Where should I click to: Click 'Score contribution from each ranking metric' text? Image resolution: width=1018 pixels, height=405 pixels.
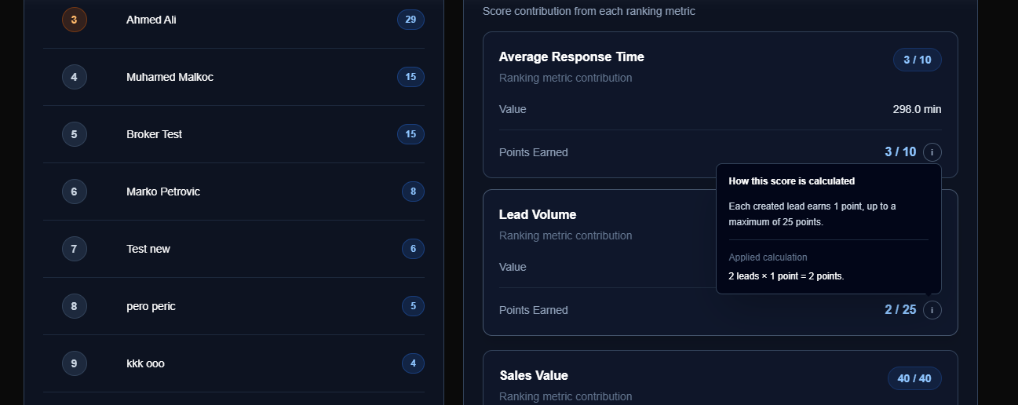589,12
